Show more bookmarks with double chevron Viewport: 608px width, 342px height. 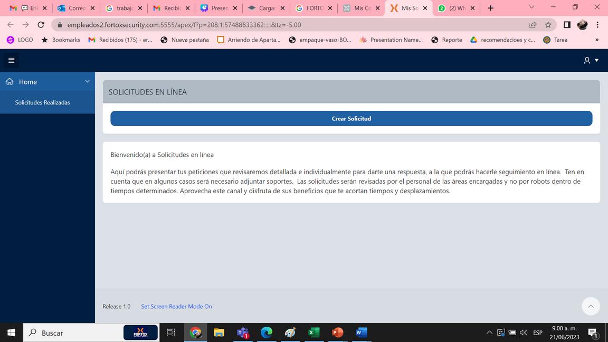[x=597, y=40]
